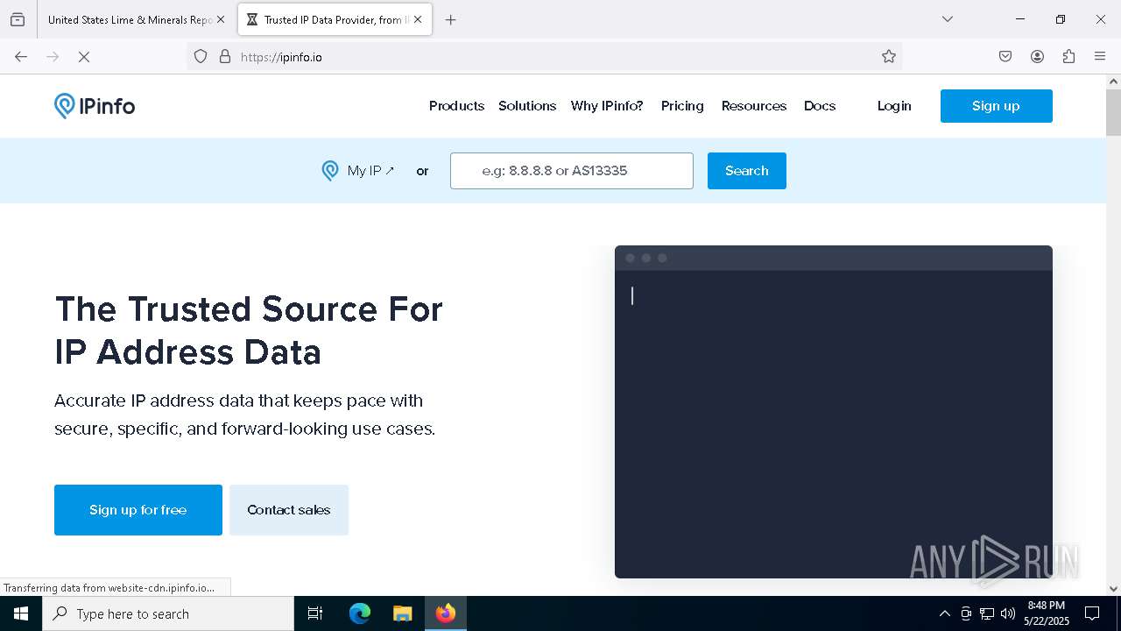Screen dimensions: 1121x631
Task: Click the Contact sales button
Action: pos(289,510)
